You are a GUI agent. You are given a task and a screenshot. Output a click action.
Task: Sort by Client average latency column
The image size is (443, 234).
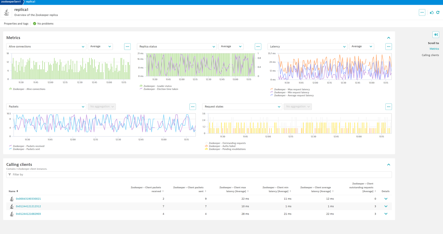click(317, 189)
